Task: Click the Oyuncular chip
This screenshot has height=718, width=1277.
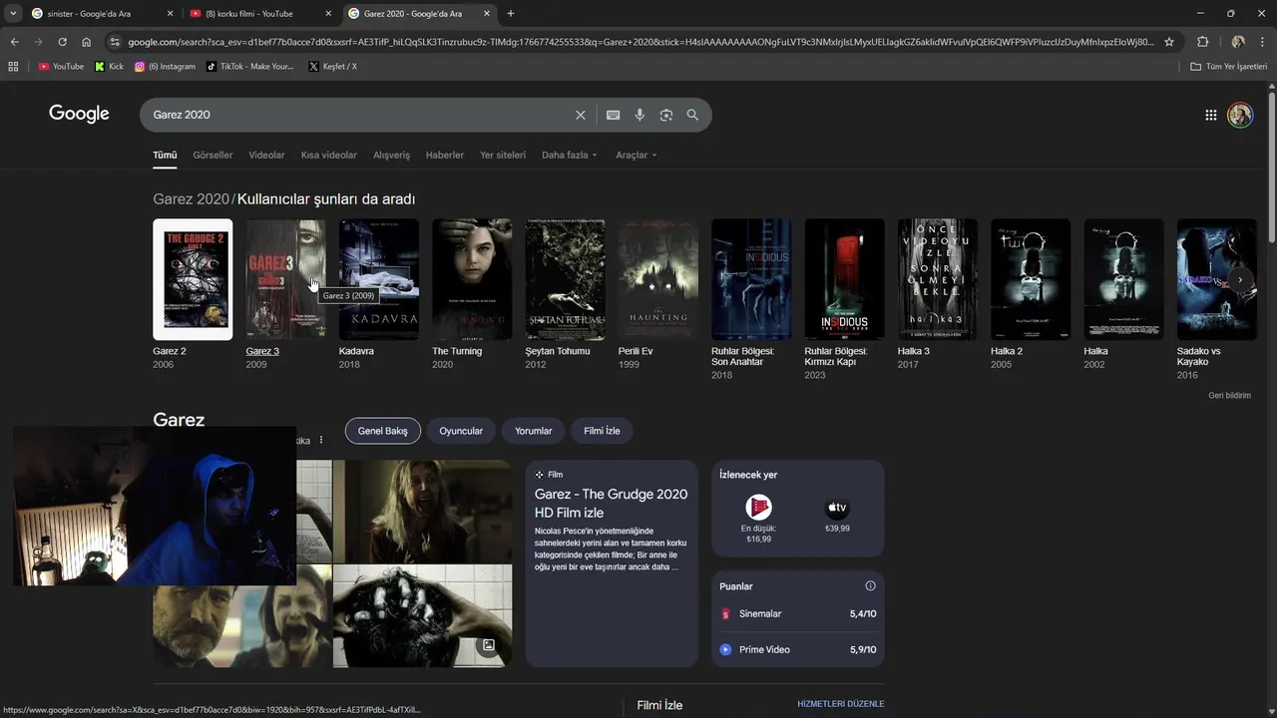Action: 461,431
